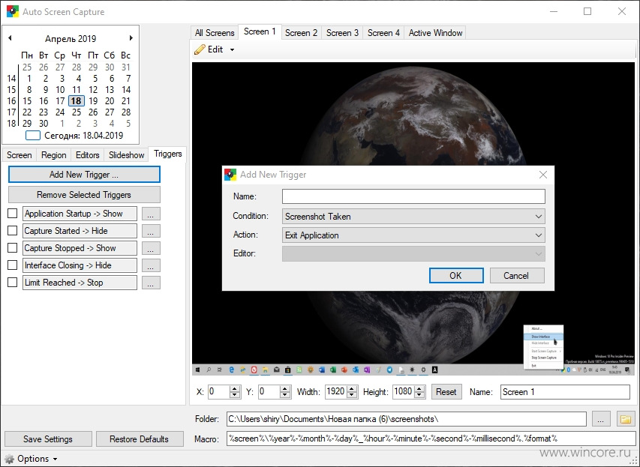Image resolution: width=640 pixels, height=467 pixels.
Task: Open the Edit dropdown arrow
Action: pyautogui.click(x=233, y=49)
